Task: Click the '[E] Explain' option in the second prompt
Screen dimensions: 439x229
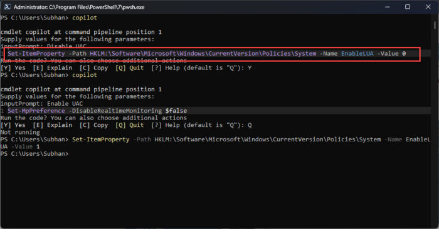Action: point(52,125)
